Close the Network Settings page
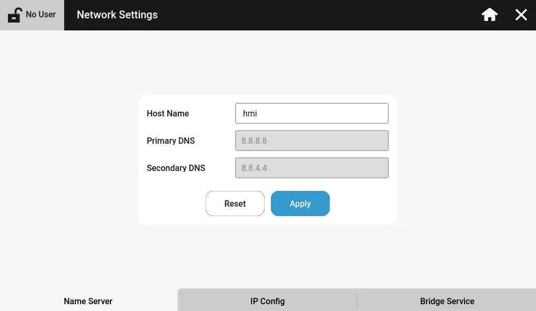 521,15
